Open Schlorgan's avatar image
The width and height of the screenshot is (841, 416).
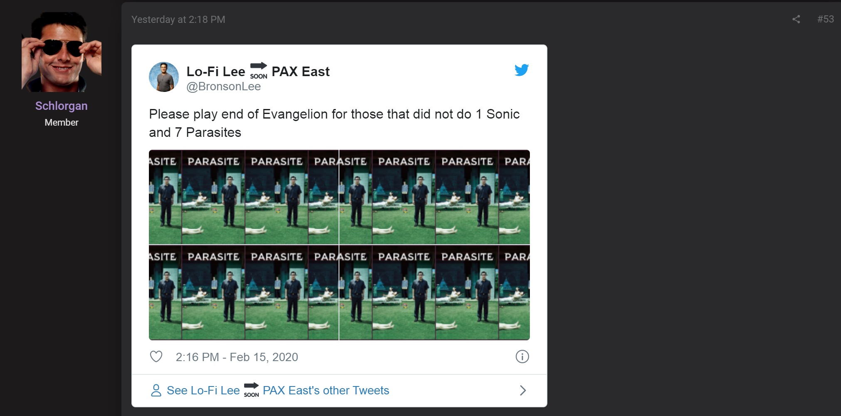(62, 52)
